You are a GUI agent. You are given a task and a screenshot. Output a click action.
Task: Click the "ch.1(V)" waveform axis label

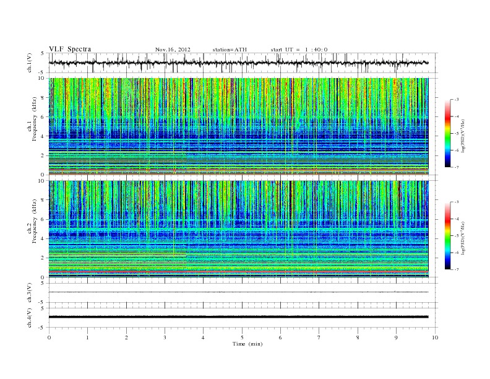pyautogui.click(x=29, y=63)
